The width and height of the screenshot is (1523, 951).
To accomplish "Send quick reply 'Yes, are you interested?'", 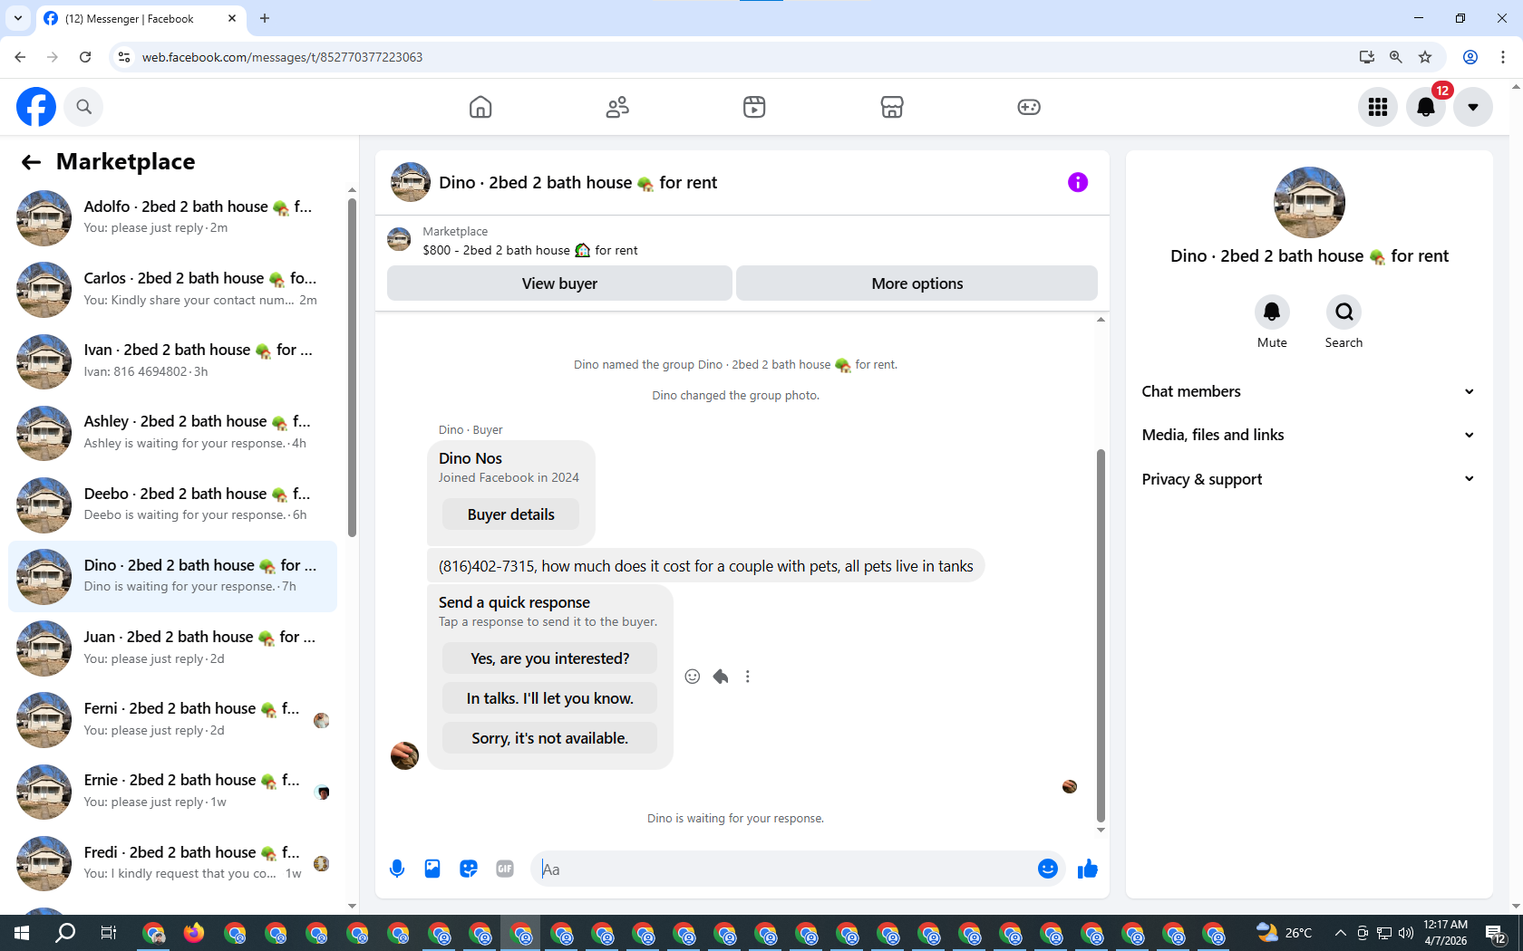I will point(549,658).
